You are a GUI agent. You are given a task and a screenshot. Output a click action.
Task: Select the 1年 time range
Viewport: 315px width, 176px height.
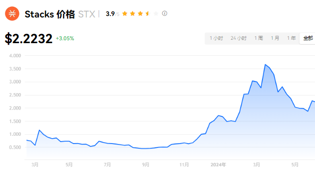point(291,38)
